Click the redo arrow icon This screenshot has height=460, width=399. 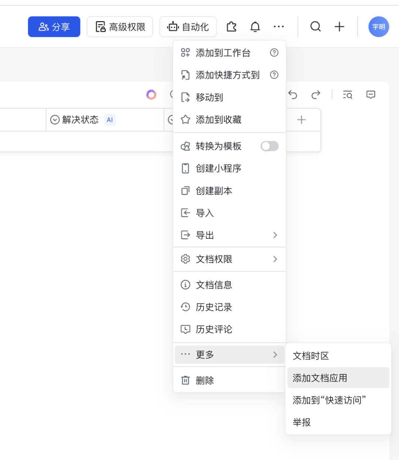point(316,95)
